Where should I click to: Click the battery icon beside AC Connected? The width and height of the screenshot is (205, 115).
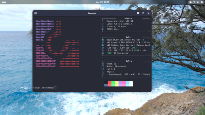click(103, 53)
